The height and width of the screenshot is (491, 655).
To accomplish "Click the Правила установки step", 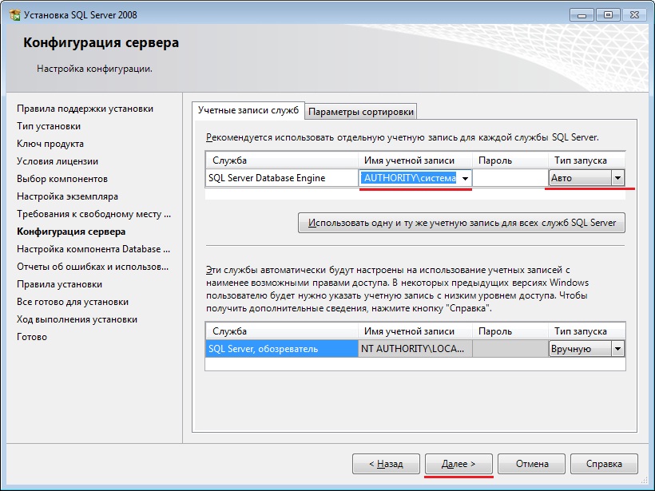I will point(59,284).
